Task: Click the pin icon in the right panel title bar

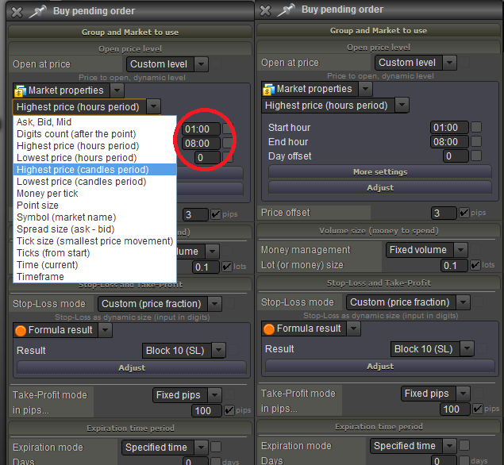Action: click(285, 10)
